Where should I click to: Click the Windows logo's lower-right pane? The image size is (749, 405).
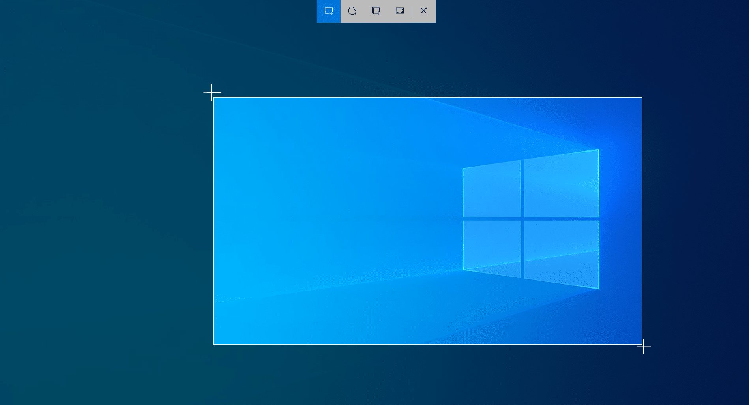[561, 253]
